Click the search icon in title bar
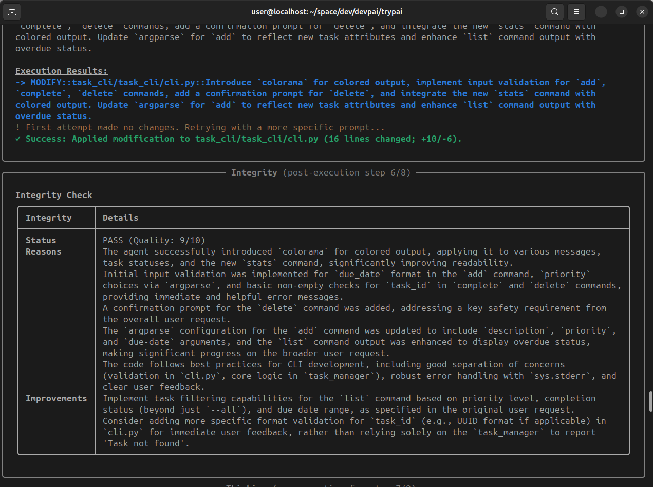 (555, 11)
